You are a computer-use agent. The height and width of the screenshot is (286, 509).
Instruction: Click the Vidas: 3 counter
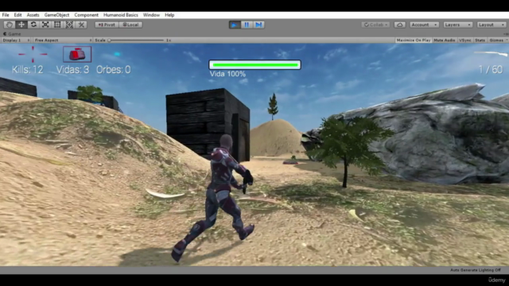tap(72, 70)
